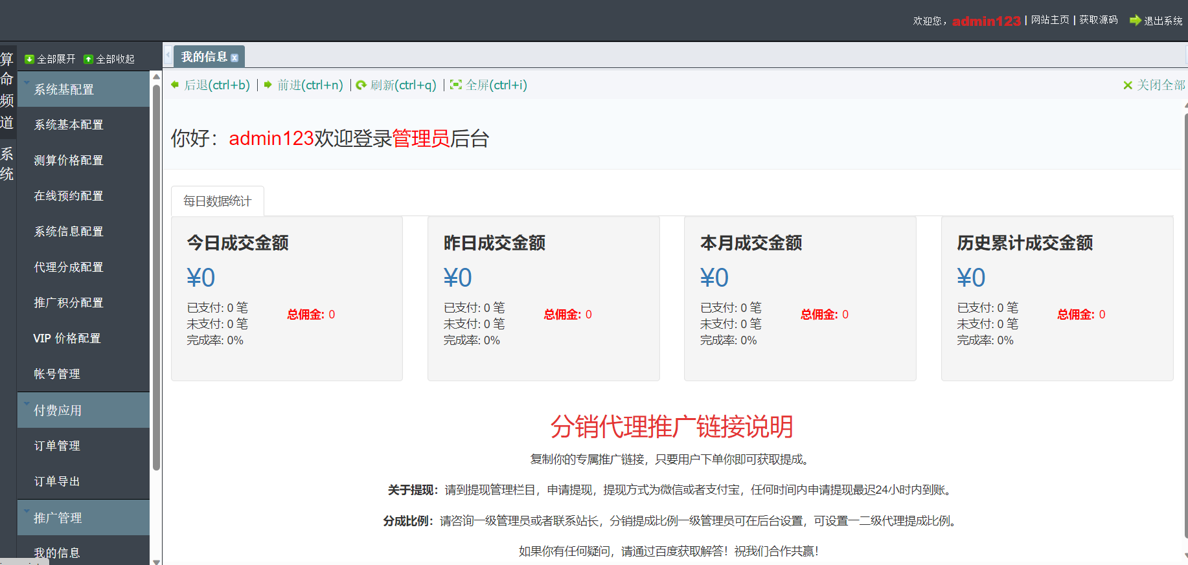Click the sidebar scrollbar up arrow
This screenshot has height=565, width=1188.
point(156,76)
